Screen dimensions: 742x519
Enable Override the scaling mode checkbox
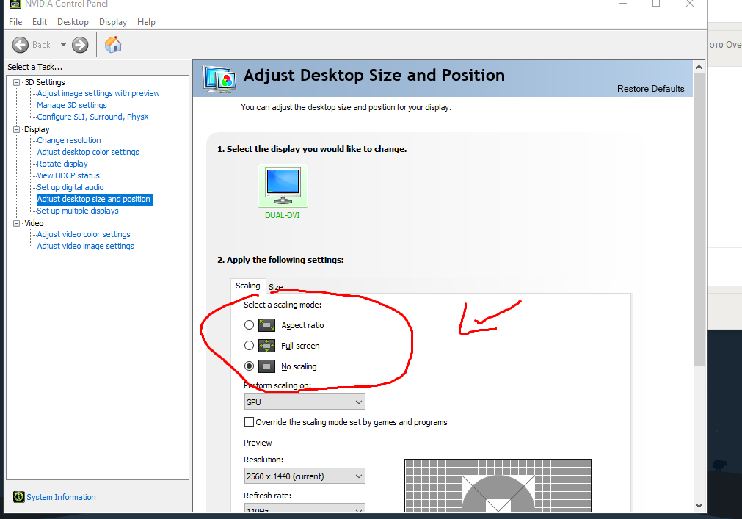click(x=249, y=422)
